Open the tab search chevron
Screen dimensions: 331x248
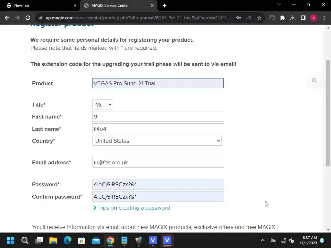(279, 5)
